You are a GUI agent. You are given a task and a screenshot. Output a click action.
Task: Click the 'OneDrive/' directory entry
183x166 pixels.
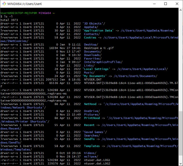[92, 111]
